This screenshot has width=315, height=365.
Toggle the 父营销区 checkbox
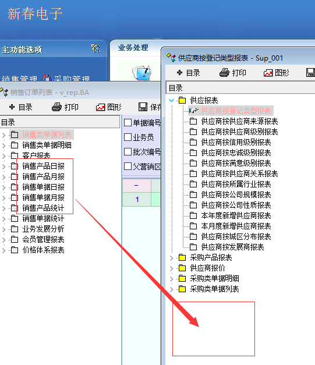pos(128,166)
